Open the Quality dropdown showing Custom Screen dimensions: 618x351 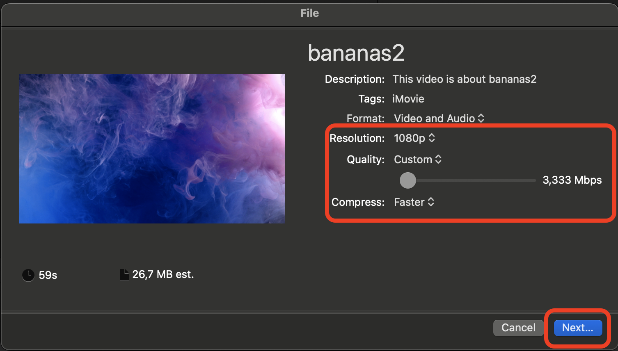point(414,160)
